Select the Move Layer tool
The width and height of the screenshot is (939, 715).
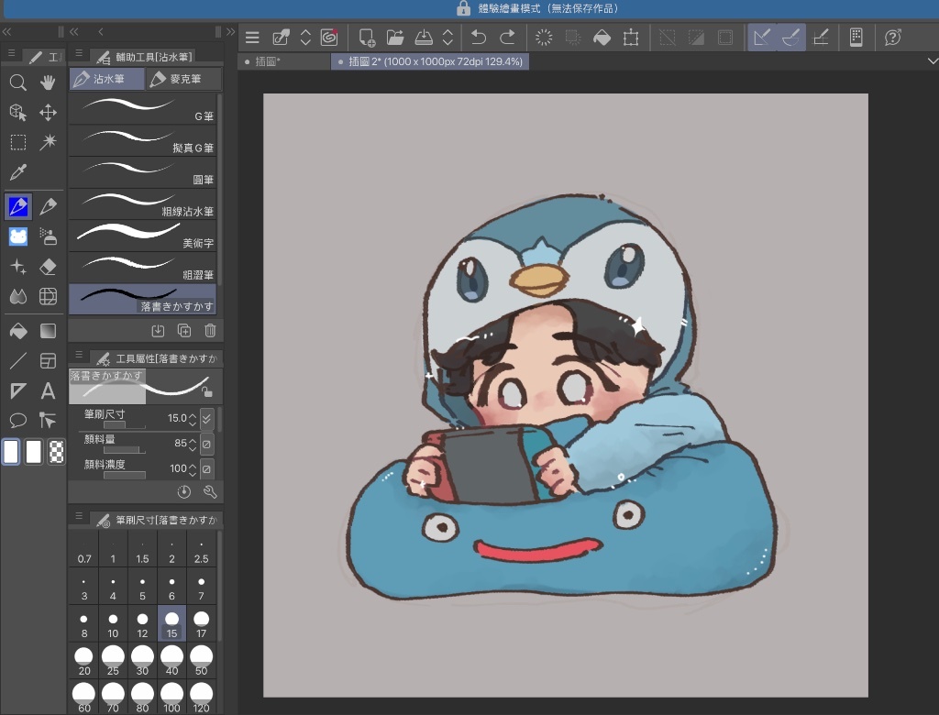tap(48, 112)
